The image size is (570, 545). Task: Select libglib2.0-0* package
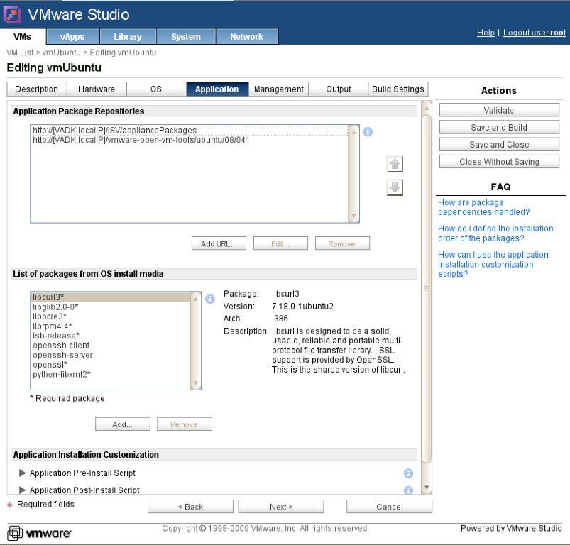pos(111,307)
